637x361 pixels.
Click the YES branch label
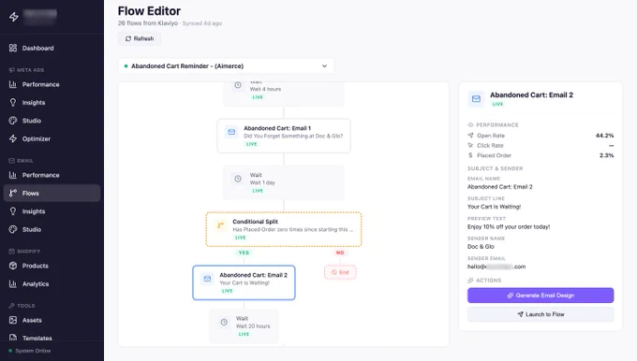click(x=244, y=253)
